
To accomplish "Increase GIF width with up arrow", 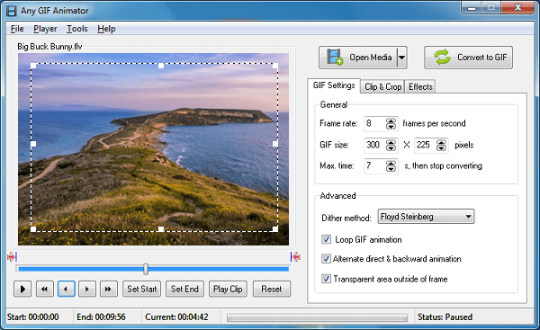I will [391, 142].
